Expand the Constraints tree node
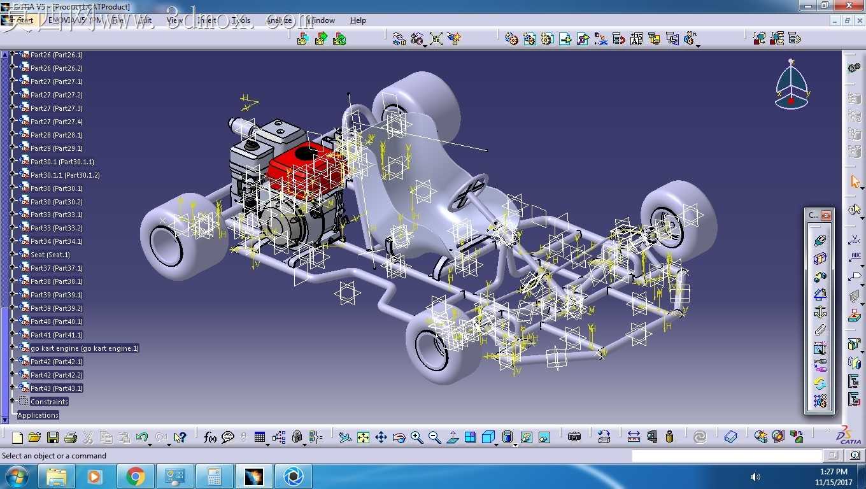 [x=12, y=400]
